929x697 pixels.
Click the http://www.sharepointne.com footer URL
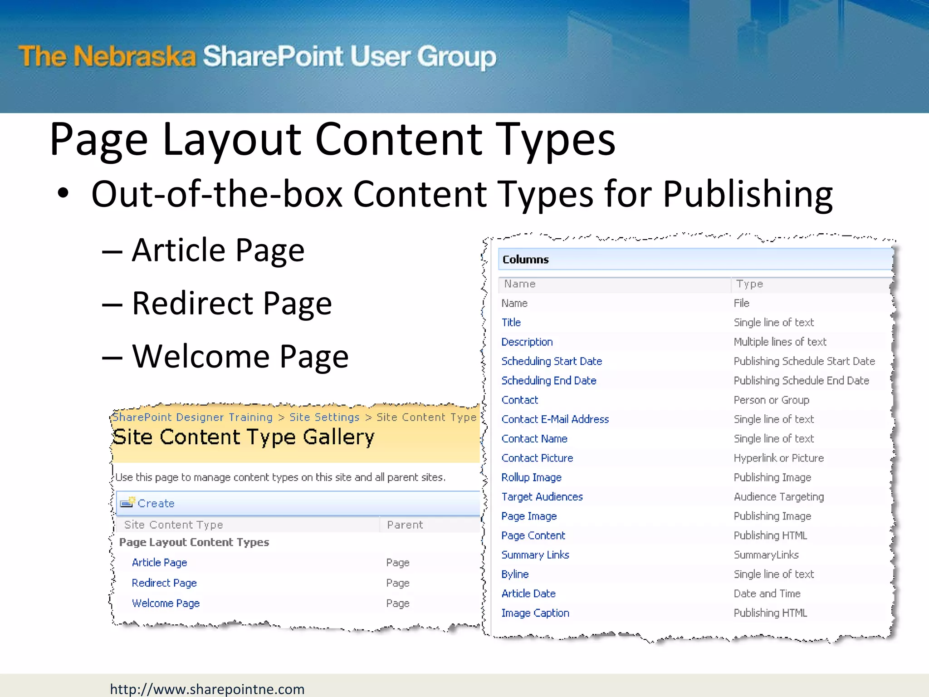coord(207,689)
